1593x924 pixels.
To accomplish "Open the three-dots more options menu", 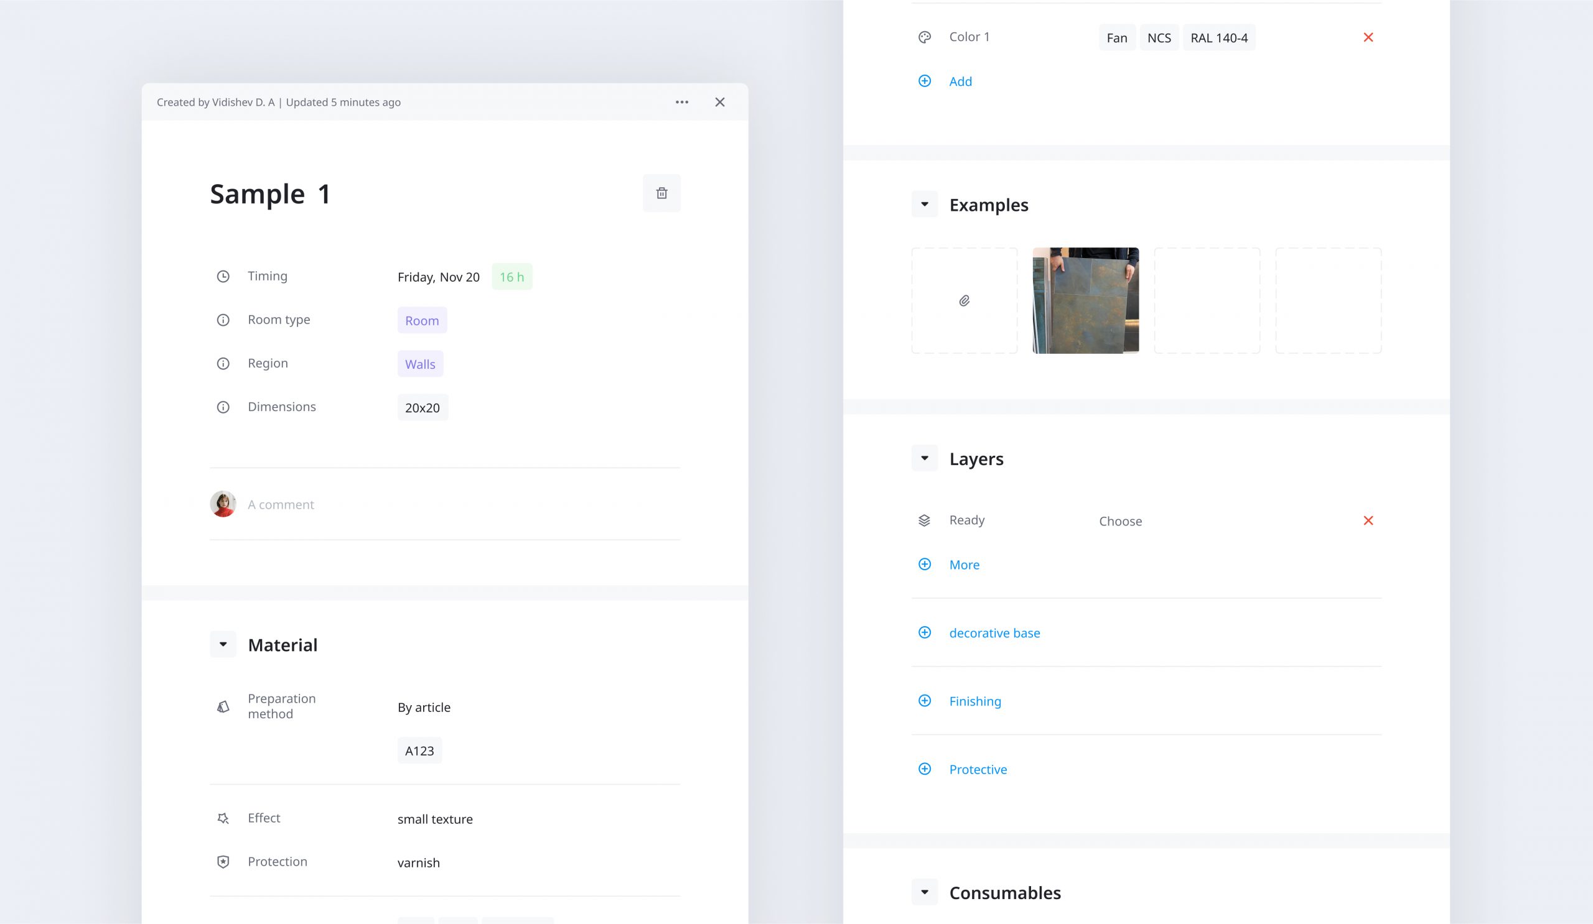I will click(x=681, y=103).
